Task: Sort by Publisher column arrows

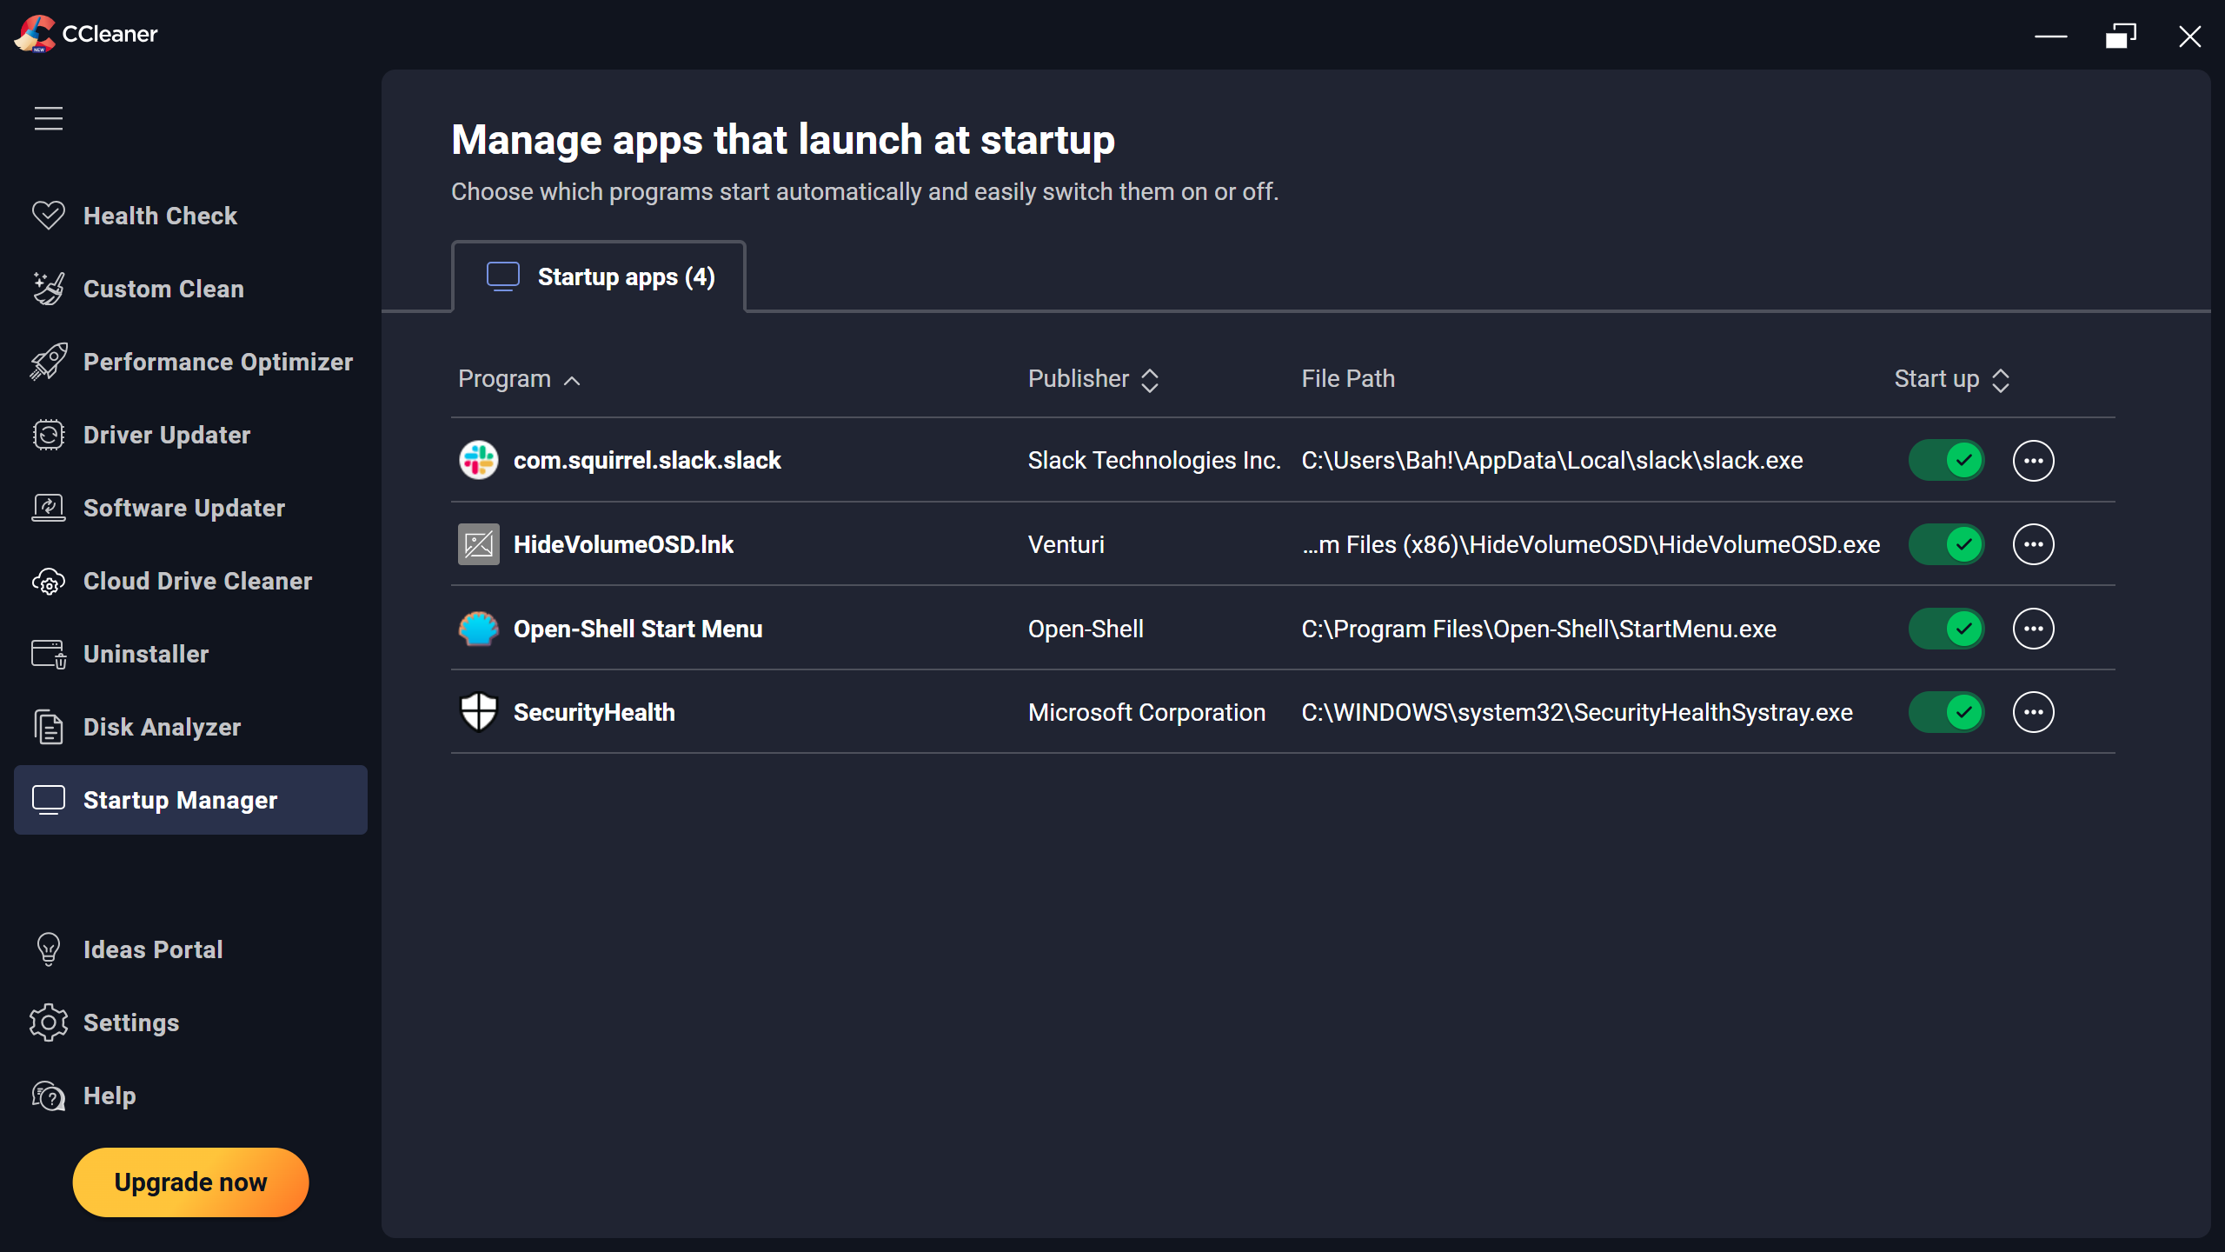Action: [x=1149, y=380]
